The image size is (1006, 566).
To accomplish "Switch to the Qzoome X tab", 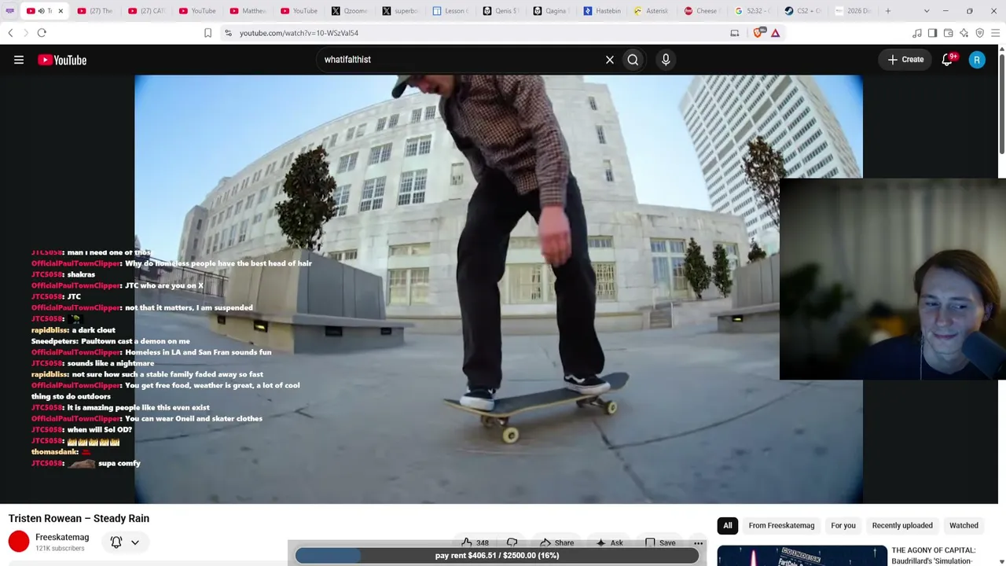I will coord(349,11).
